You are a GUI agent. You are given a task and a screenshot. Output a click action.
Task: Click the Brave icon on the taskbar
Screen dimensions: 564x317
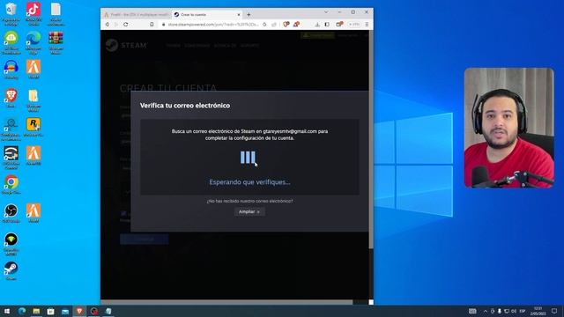79,311
